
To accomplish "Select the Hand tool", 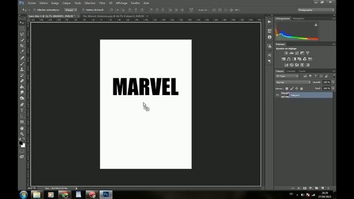I will pos(22,128).
